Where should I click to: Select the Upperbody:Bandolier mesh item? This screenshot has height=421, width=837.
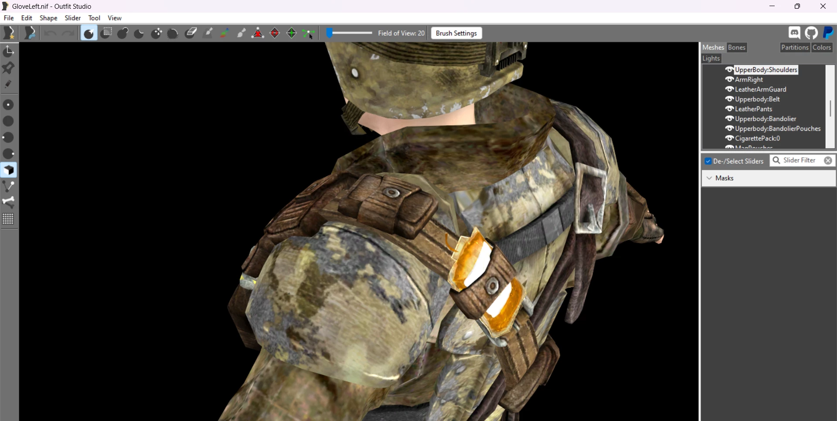(766, 119)
